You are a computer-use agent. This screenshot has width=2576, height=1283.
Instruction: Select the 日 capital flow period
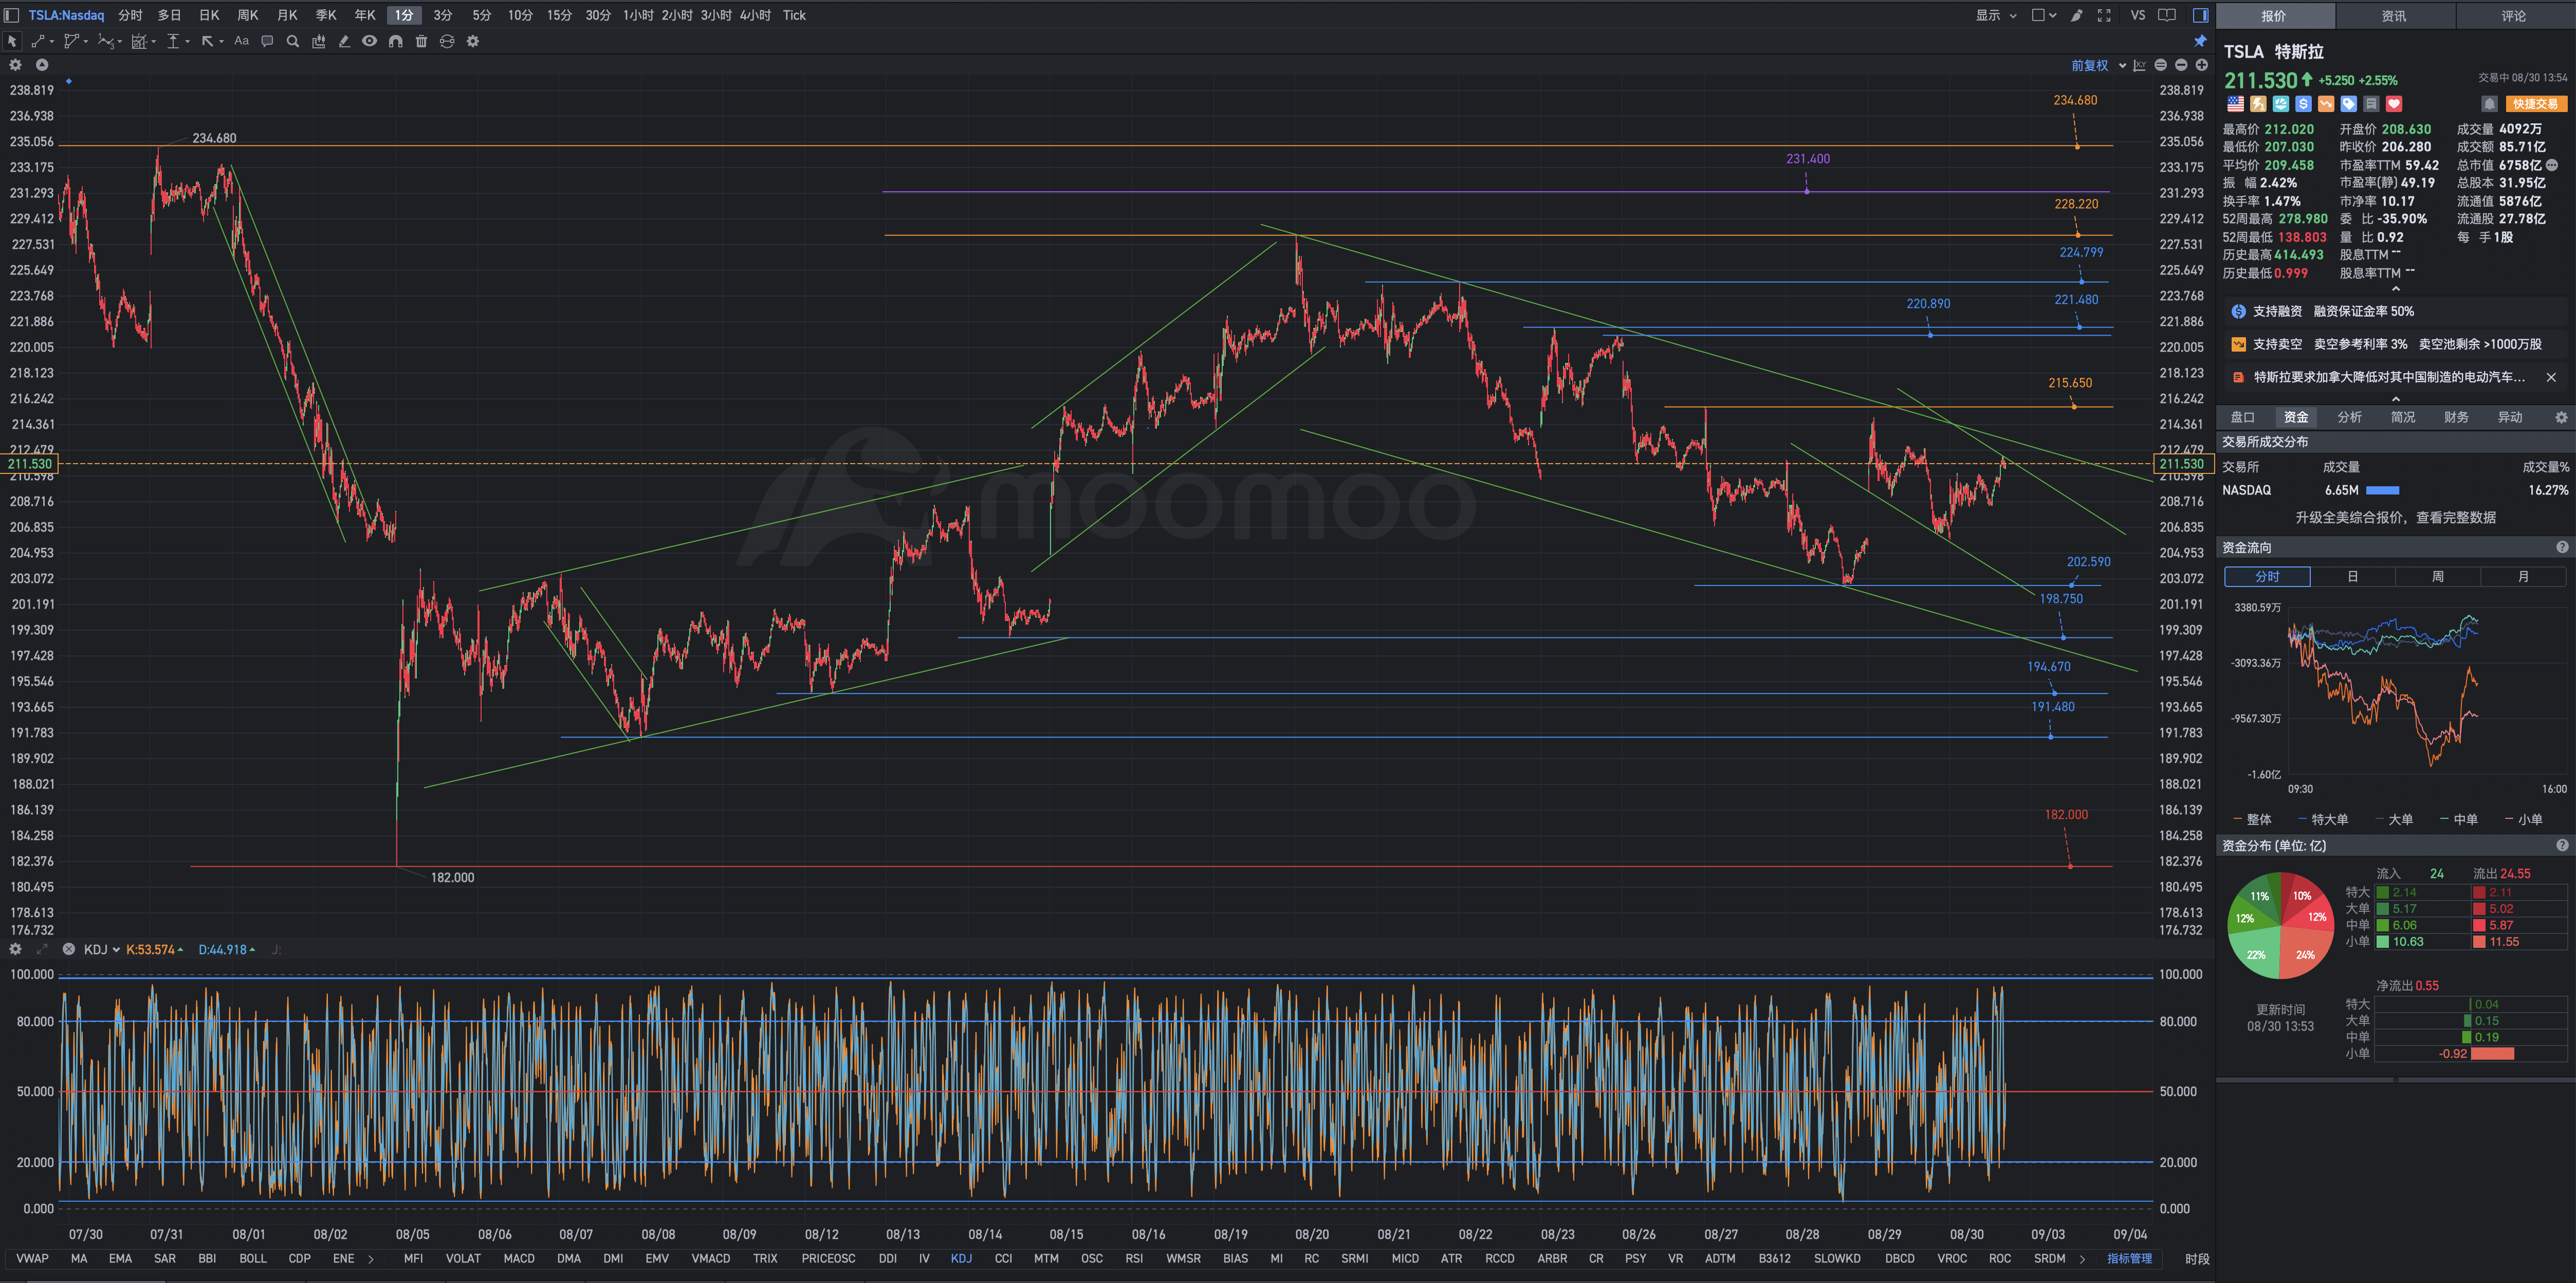tap(2352, 577)
